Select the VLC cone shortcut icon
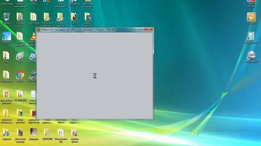This screenshot has width=261, height=146. click(33, 36)
